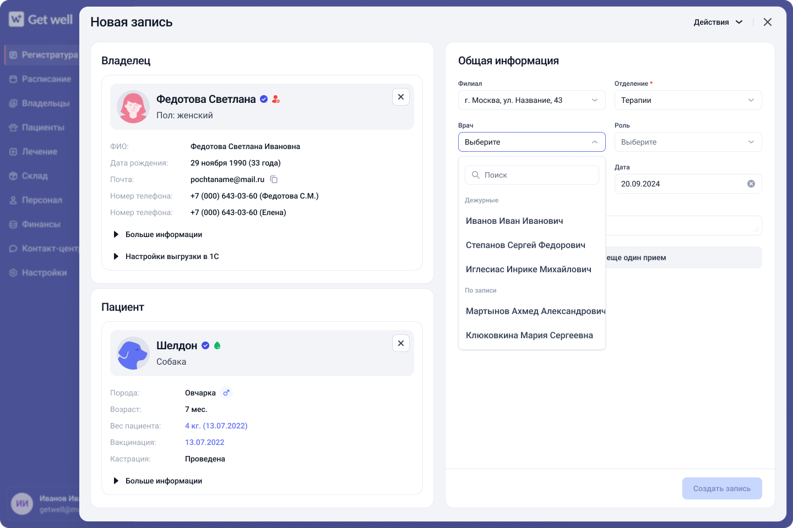Open weight link 4 кг. (13.07.2022)
The width and height of the screenshot is (793, 528).
point(216,426)
